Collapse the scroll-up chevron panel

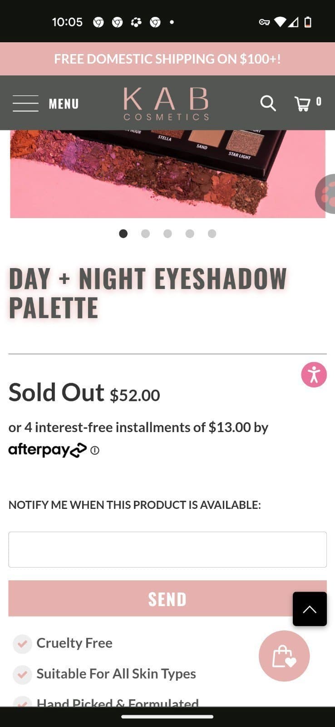[x=310, y=609]
